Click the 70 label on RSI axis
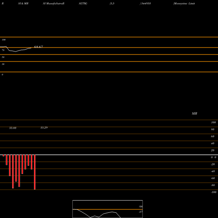Viewport: 218px width, 218px height. point(3,50)
